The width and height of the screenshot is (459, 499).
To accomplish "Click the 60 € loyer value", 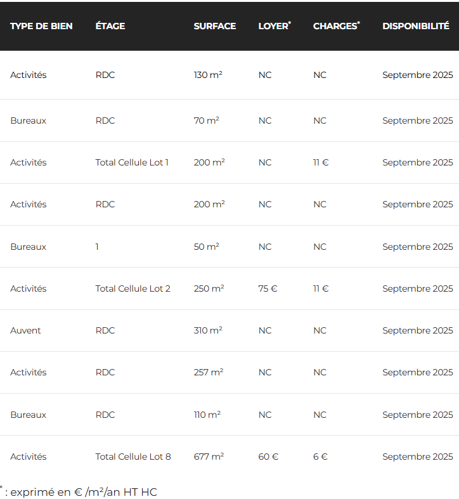I will pos(268,457).
